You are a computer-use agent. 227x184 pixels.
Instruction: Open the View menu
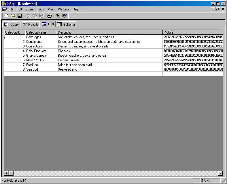click(x=51, y=9)
